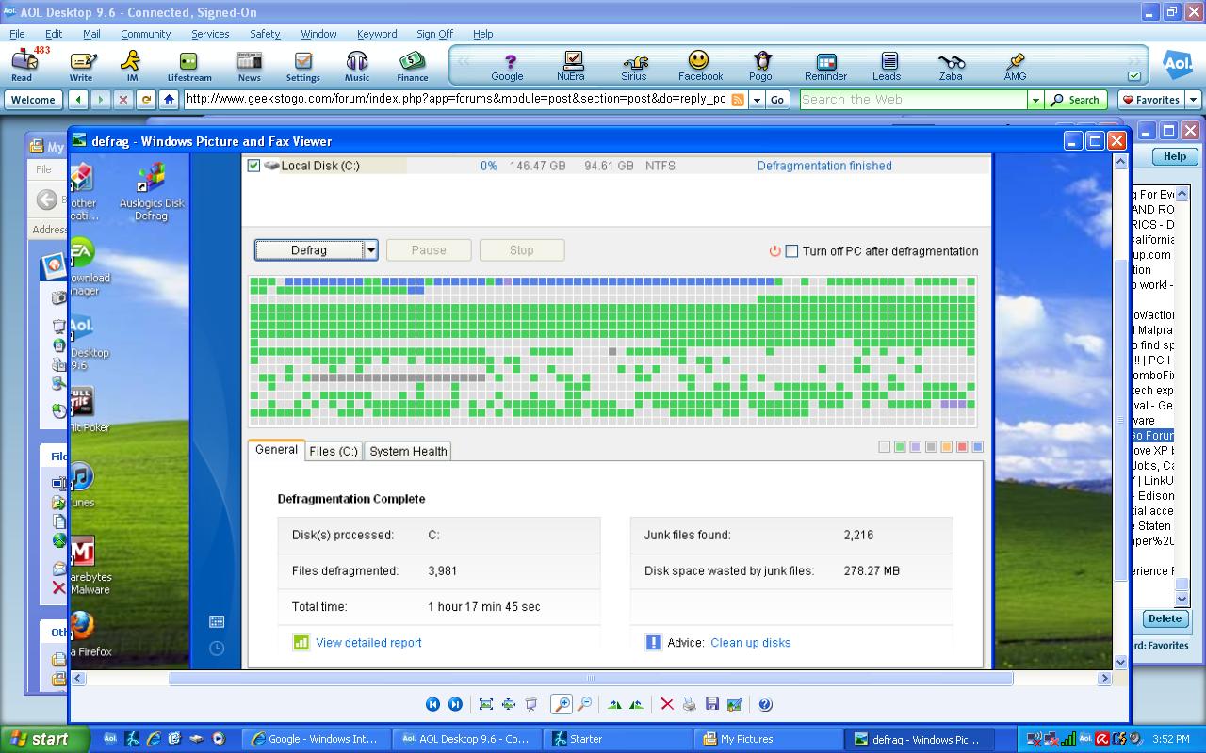Viewport: 1206px width, 753px height.
Task: Open picture viewer help icon
Action: pos(765,704)
